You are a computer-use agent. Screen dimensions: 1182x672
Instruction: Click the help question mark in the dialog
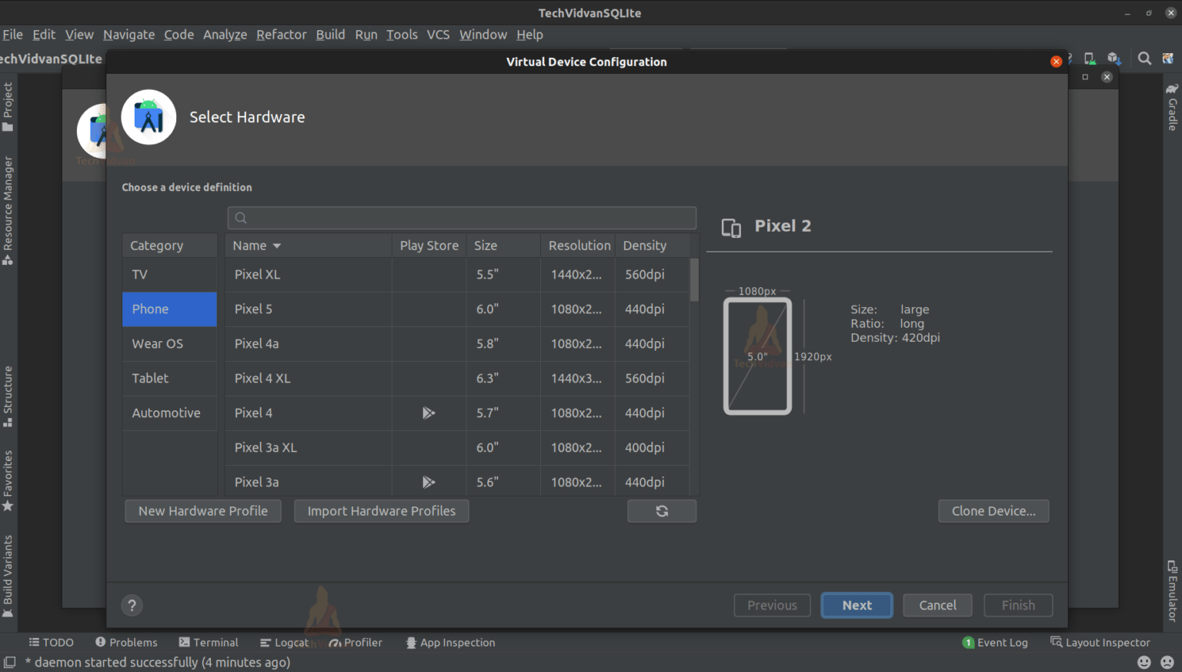[x=132, y=605]
